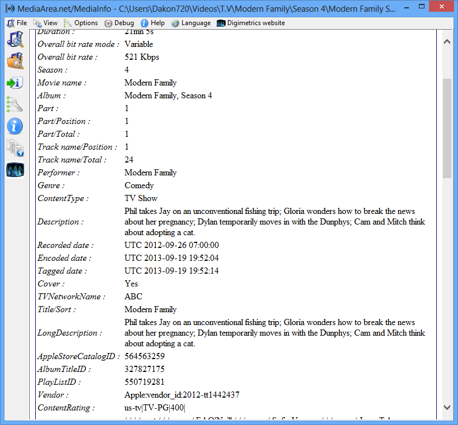This screenshot has height=425, width=458.
Task: Click the 'Part/Total :' label
Action: click(59, 134)
